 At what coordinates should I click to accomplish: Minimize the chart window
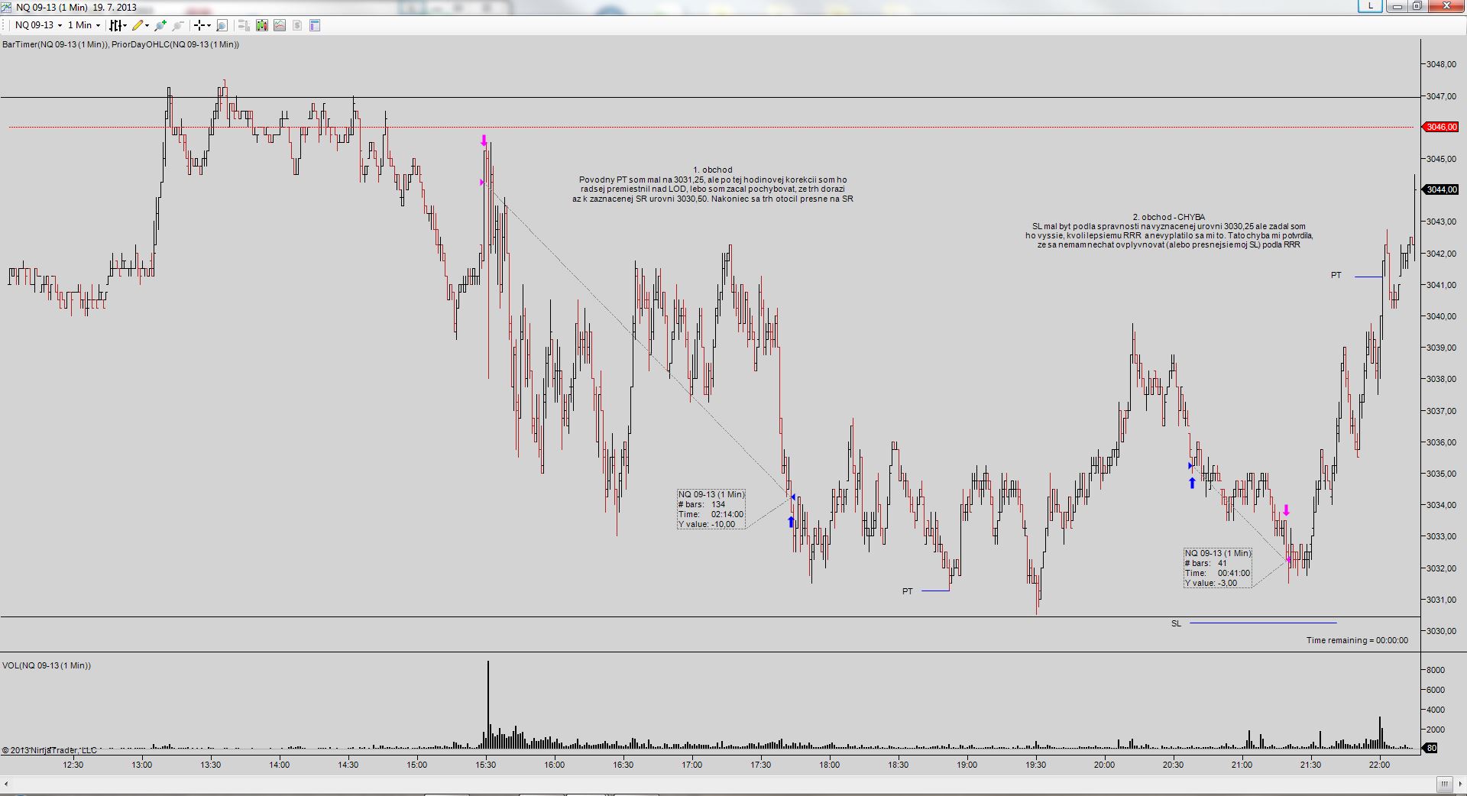[1397, 6]
